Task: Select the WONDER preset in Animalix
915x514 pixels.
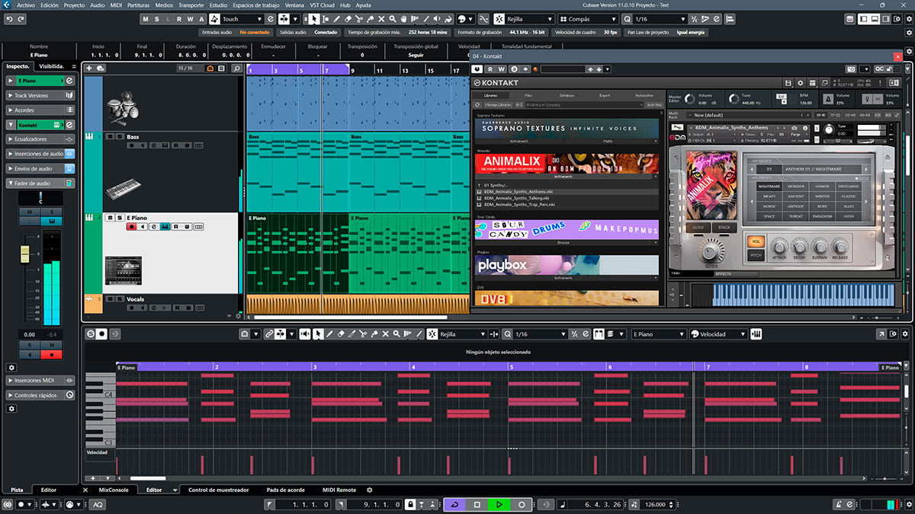Action: [x=796, y=186]
